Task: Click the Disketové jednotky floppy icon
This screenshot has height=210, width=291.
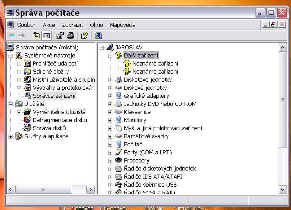Action: tap(119, 79)
